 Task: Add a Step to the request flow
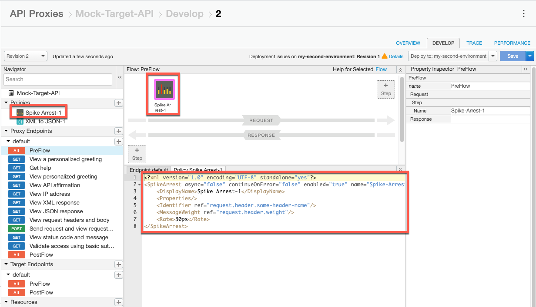(x=385, y=89)
